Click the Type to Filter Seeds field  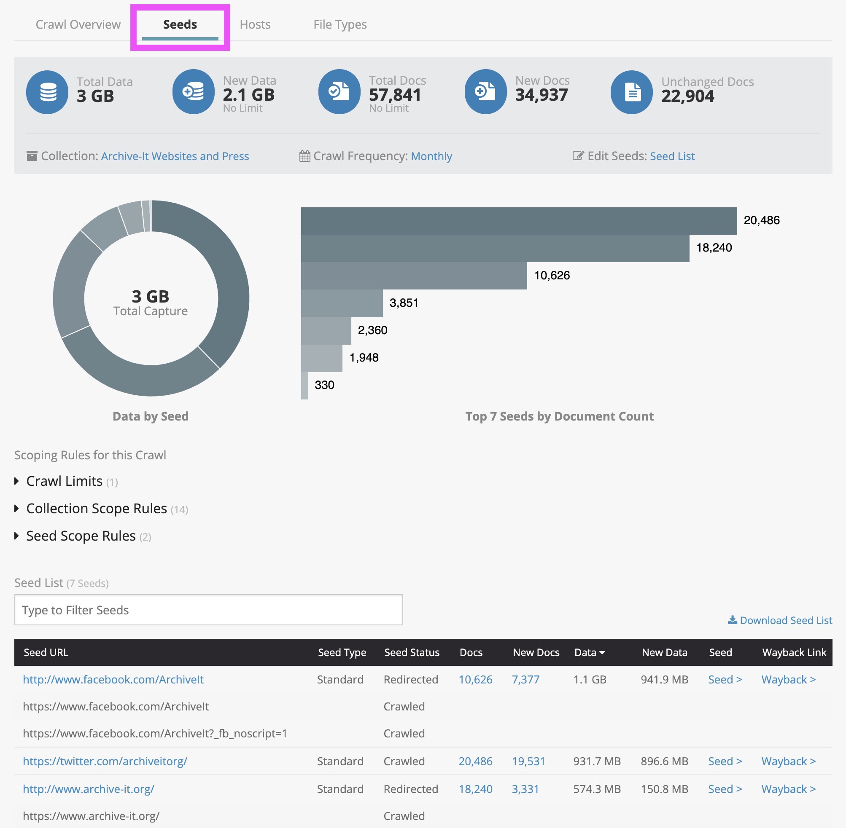[208, 610]
